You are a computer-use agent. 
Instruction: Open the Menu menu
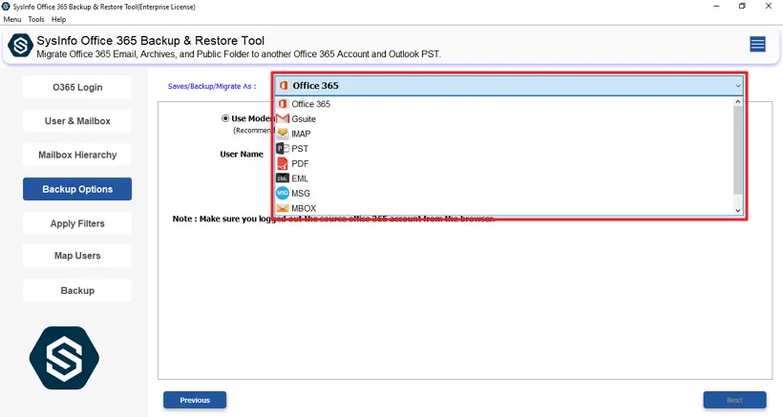click(12, 19)
